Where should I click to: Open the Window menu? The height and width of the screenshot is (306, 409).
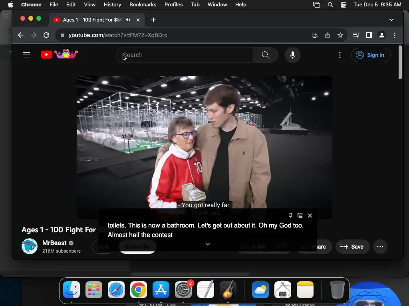click(217, 4)
